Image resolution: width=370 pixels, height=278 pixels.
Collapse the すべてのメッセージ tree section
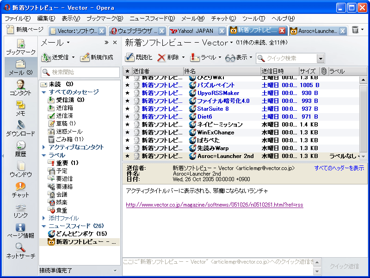(x=44, y=92)
